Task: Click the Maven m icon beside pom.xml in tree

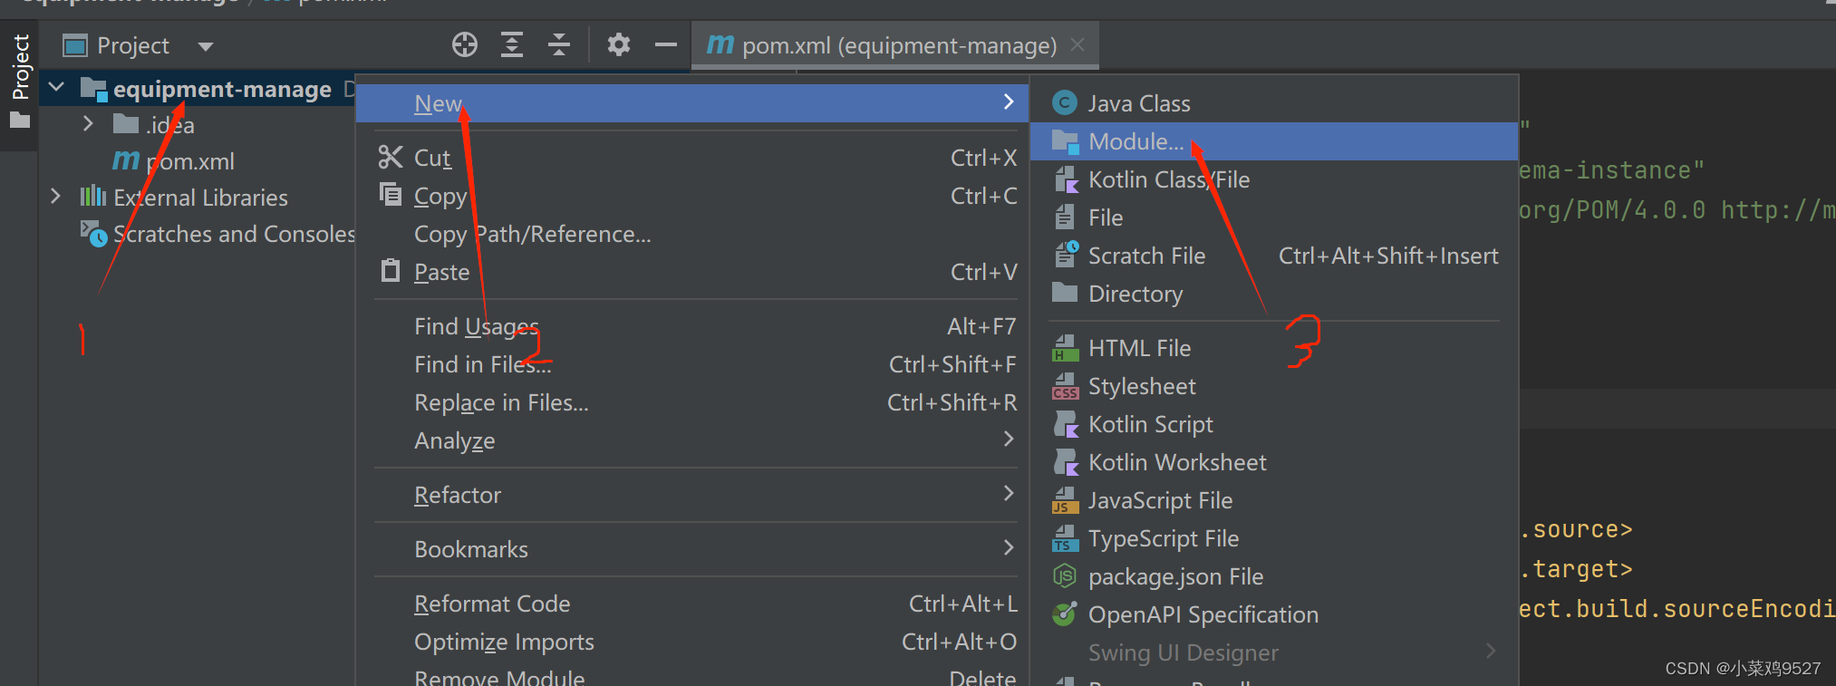Action: tap(126, 161)
